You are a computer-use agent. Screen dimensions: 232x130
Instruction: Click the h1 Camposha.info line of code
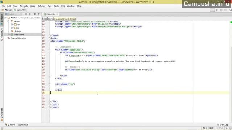111,55
